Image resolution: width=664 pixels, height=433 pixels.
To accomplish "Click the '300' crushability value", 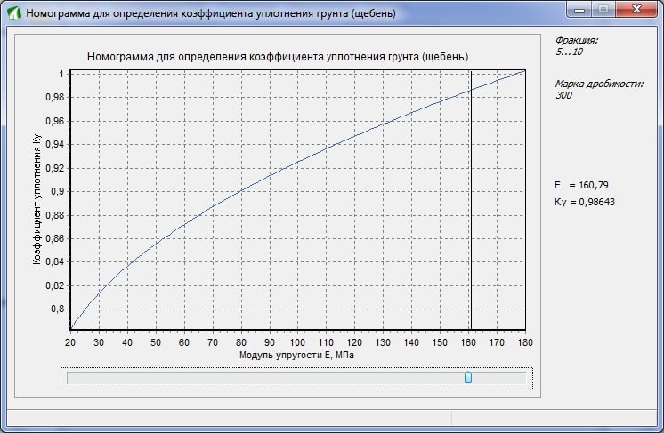I will pos(563,95).
